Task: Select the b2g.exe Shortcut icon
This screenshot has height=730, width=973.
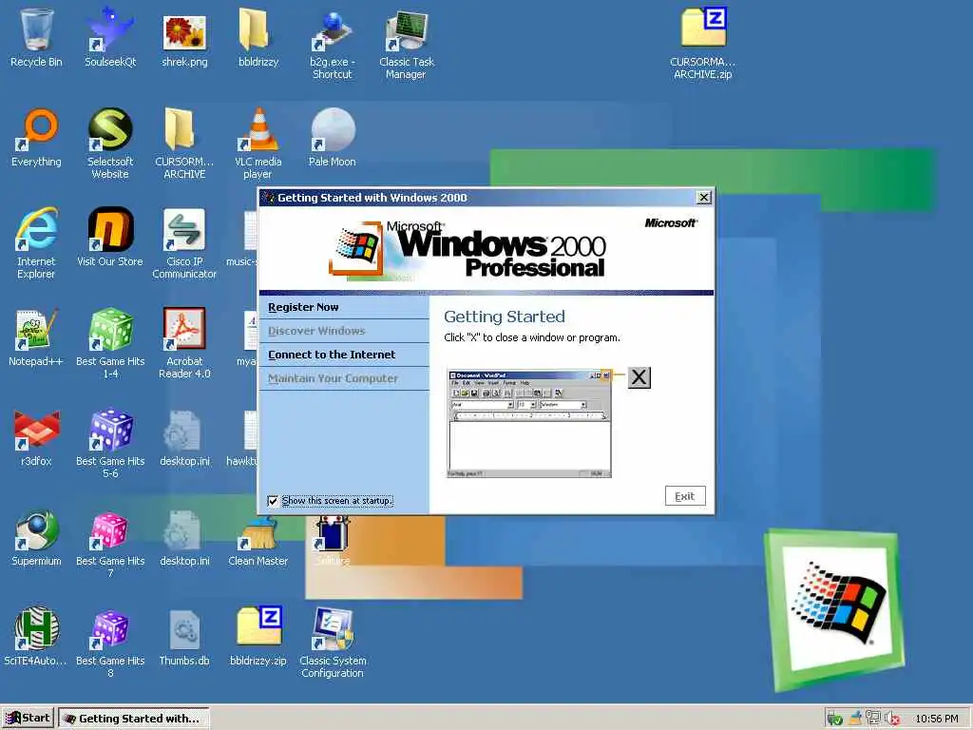Action: (x=332, y=31)
